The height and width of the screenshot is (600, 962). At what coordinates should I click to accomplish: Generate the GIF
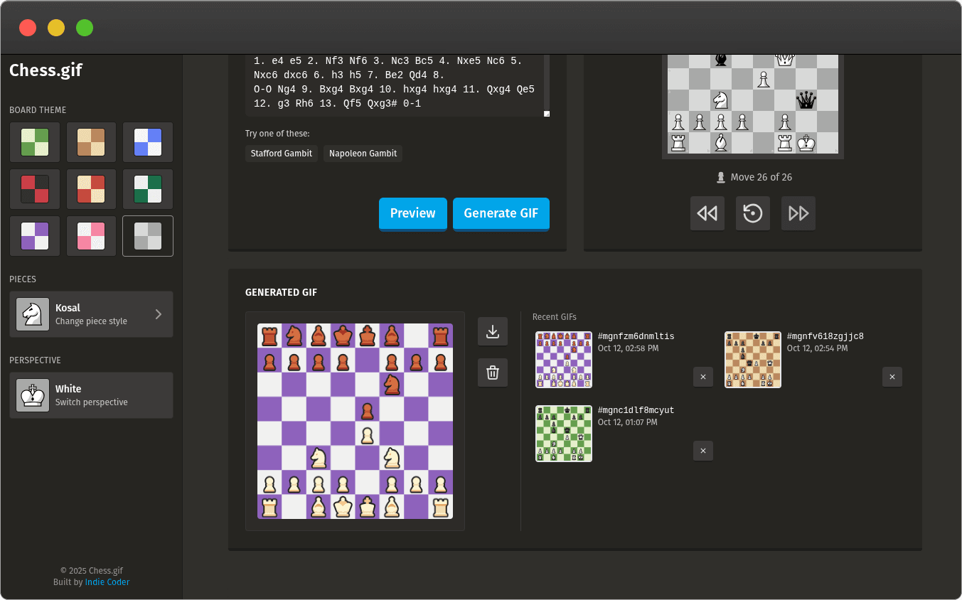501,213
